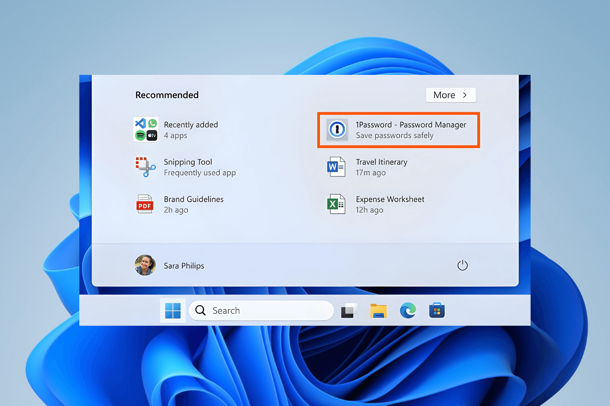Click "Brand Guidelines" file name
This screenshot has width=610, height=406.
tap(194, 199)
